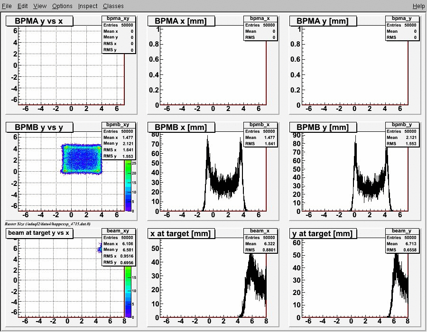
Task: Select 'beam at target y vs x' title
Action: (x=39, y=233)
